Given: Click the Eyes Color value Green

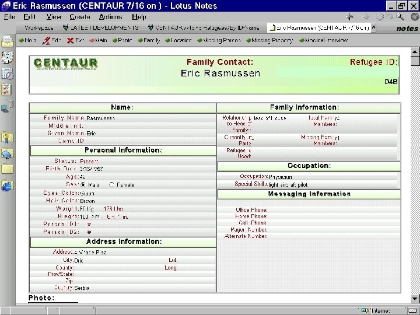Looking at the screenshot, I should (87, 194).
